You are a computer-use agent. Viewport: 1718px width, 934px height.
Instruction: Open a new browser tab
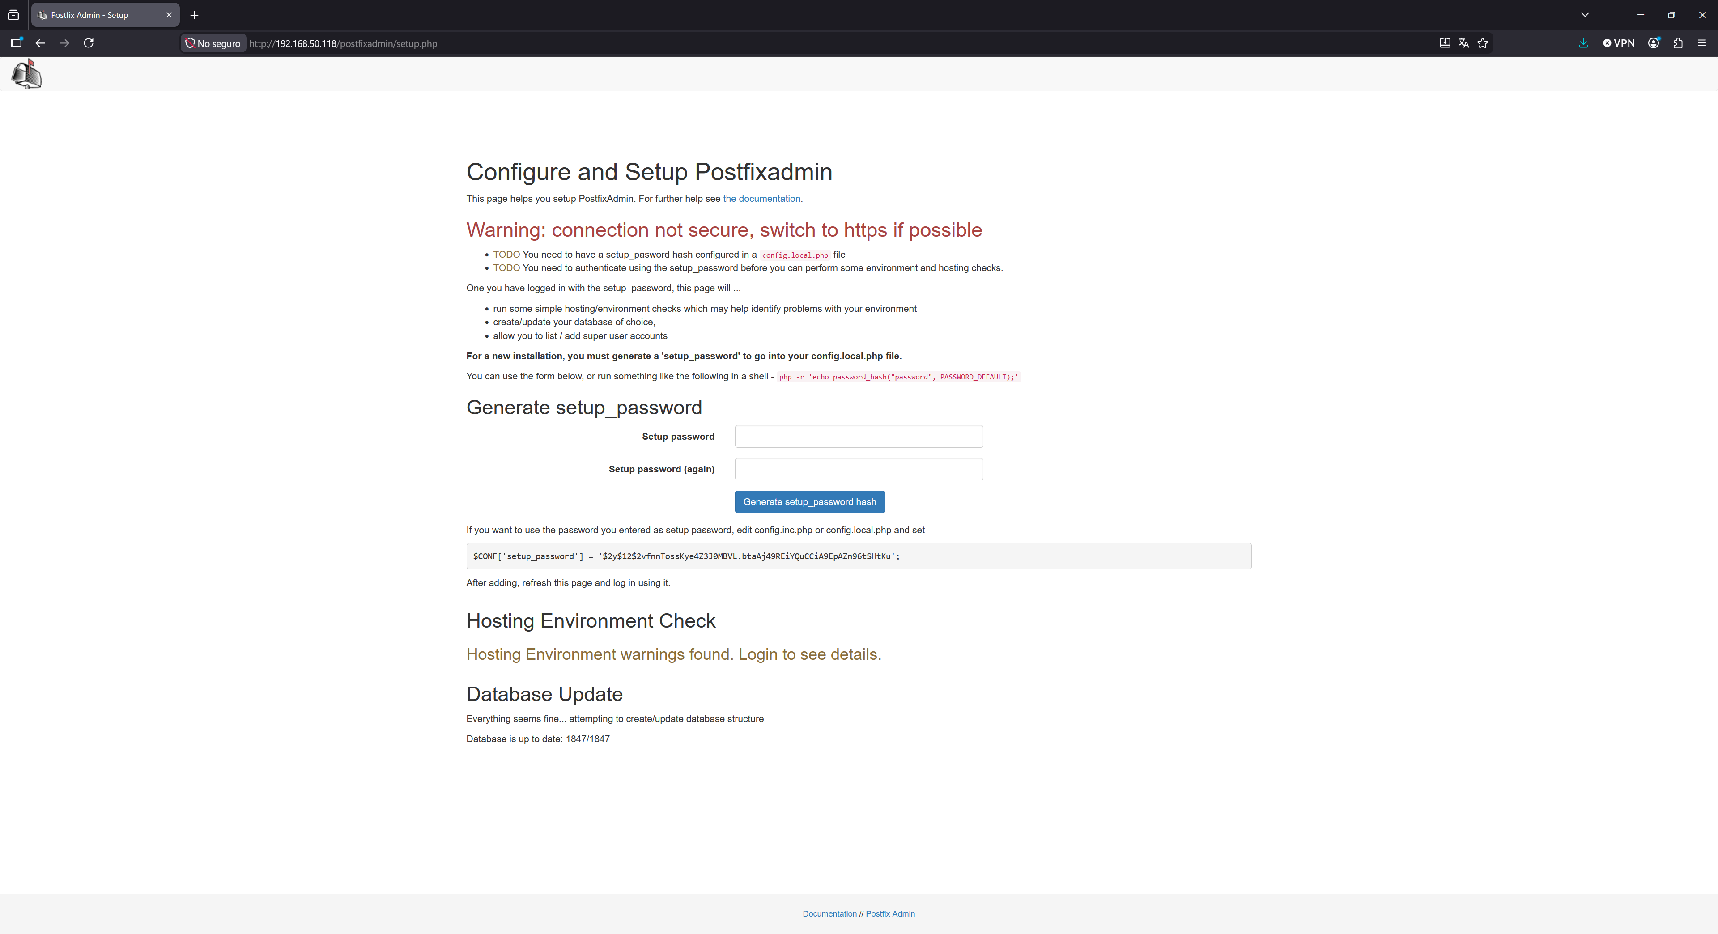pyautogui.click(x=194, y=15)
